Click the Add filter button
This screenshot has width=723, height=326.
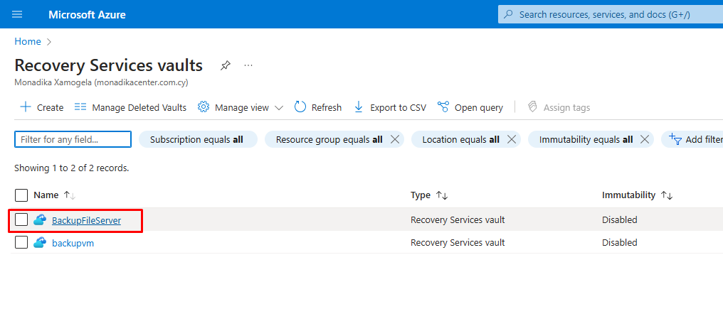click(695, 139)
